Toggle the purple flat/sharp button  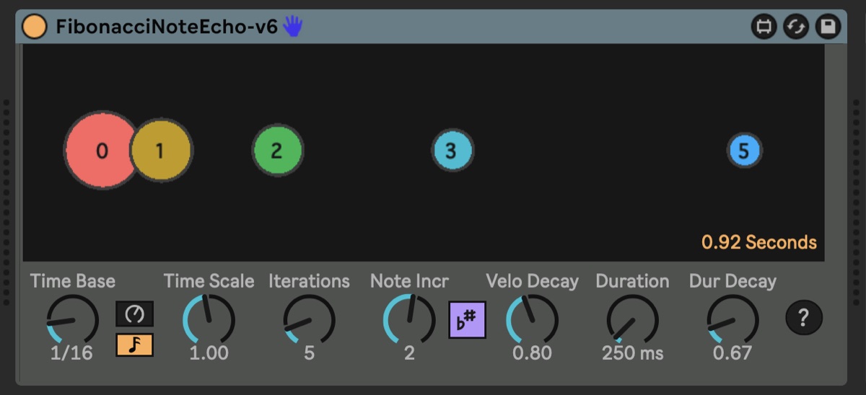(468, 320)
